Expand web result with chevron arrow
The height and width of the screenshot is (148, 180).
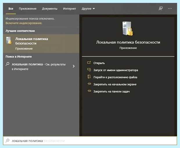73,66
